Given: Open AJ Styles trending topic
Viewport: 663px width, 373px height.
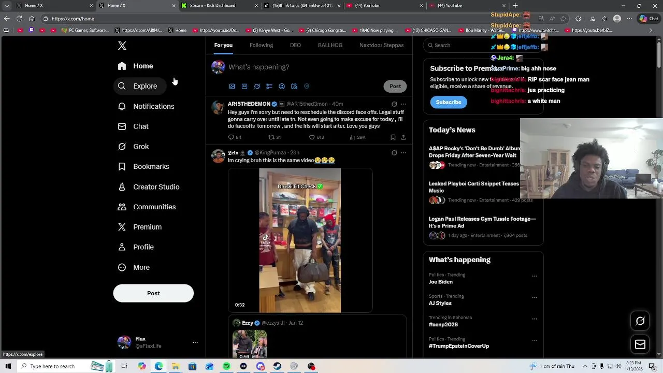Looking at the screenshot, I should point(440,303).
